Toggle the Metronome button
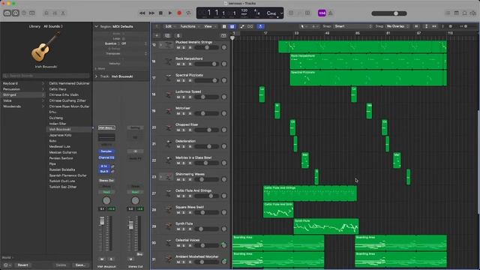The image size is (480, 270). click(x=331, y=13)
